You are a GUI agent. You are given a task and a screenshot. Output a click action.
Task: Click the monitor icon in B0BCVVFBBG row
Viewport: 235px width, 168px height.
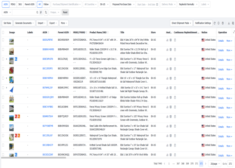(x=171, y=107)
